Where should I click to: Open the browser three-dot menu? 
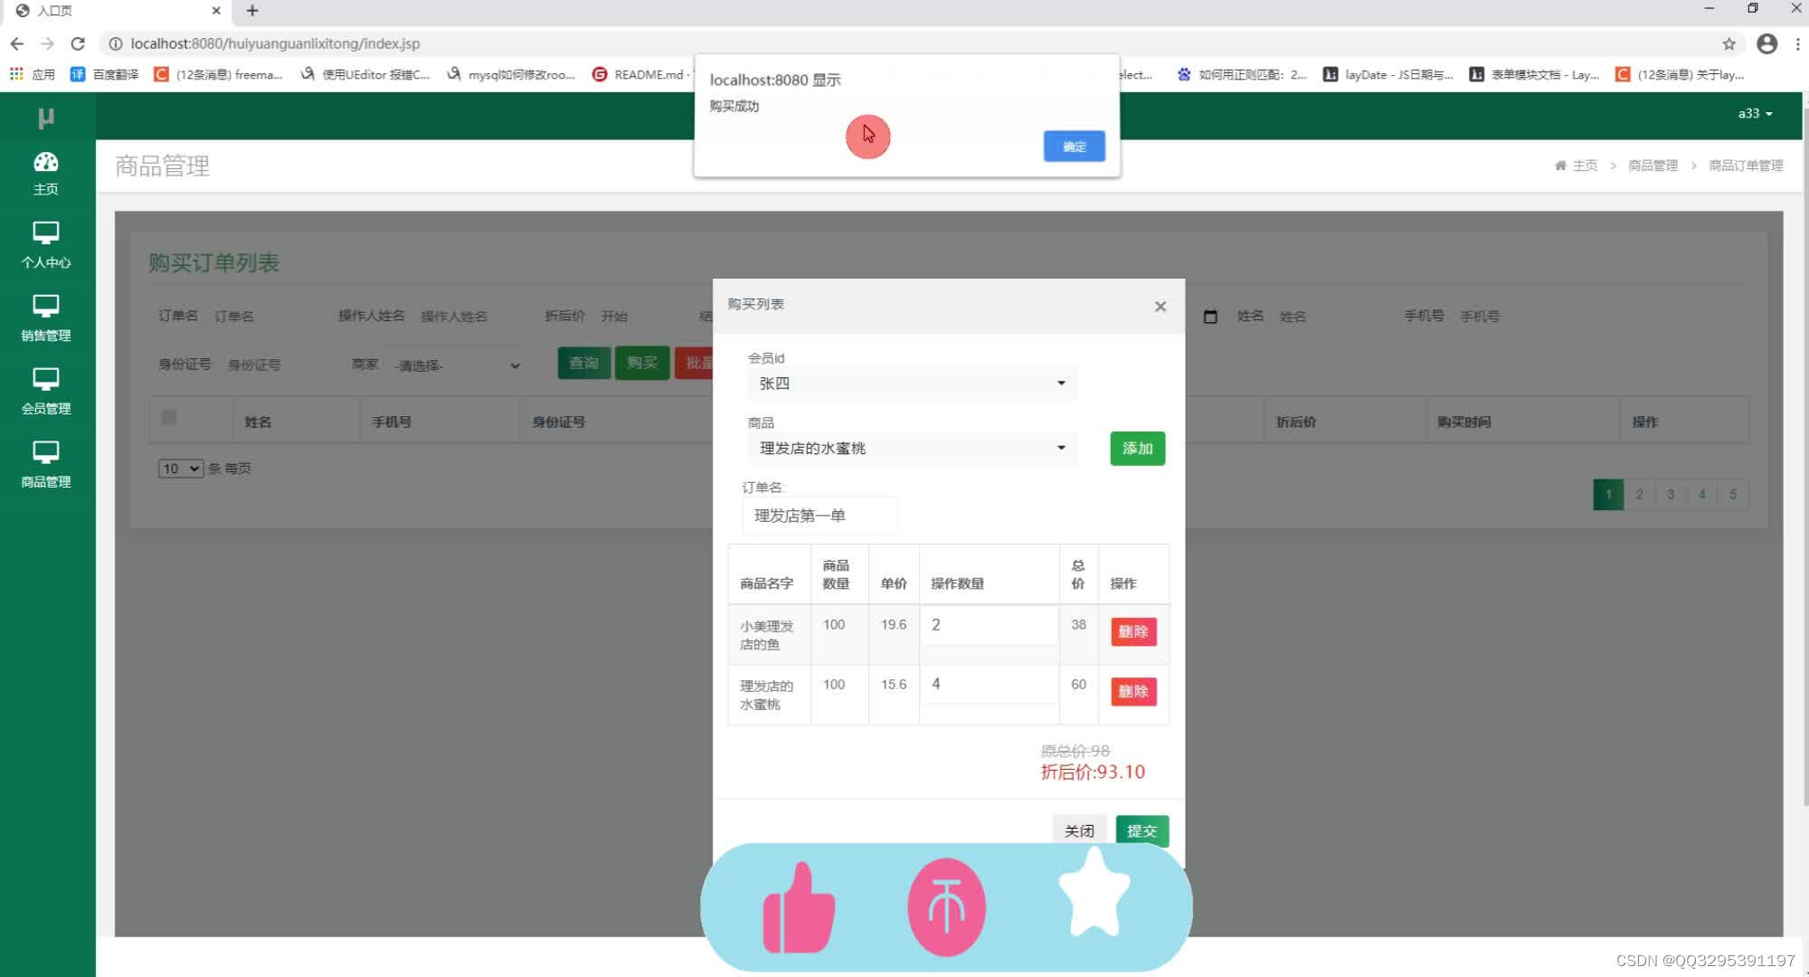coord(1797,43)
